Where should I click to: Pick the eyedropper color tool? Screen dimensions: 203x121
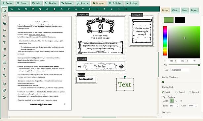coord(4,69)
